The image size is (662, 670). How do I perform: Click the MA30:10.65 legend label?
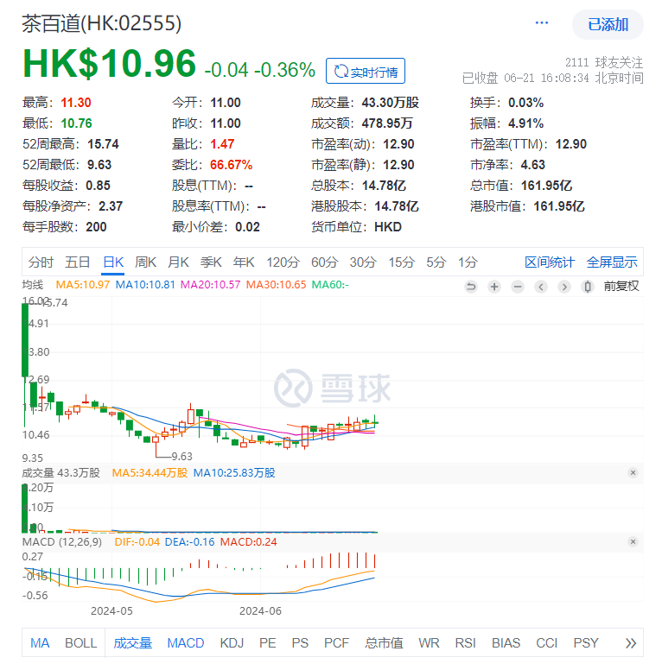click(276, 285)
